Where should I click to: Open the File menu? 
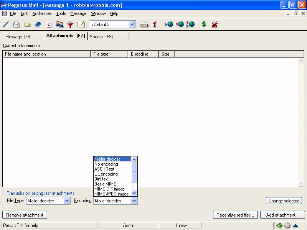click(x=13, y=13)
